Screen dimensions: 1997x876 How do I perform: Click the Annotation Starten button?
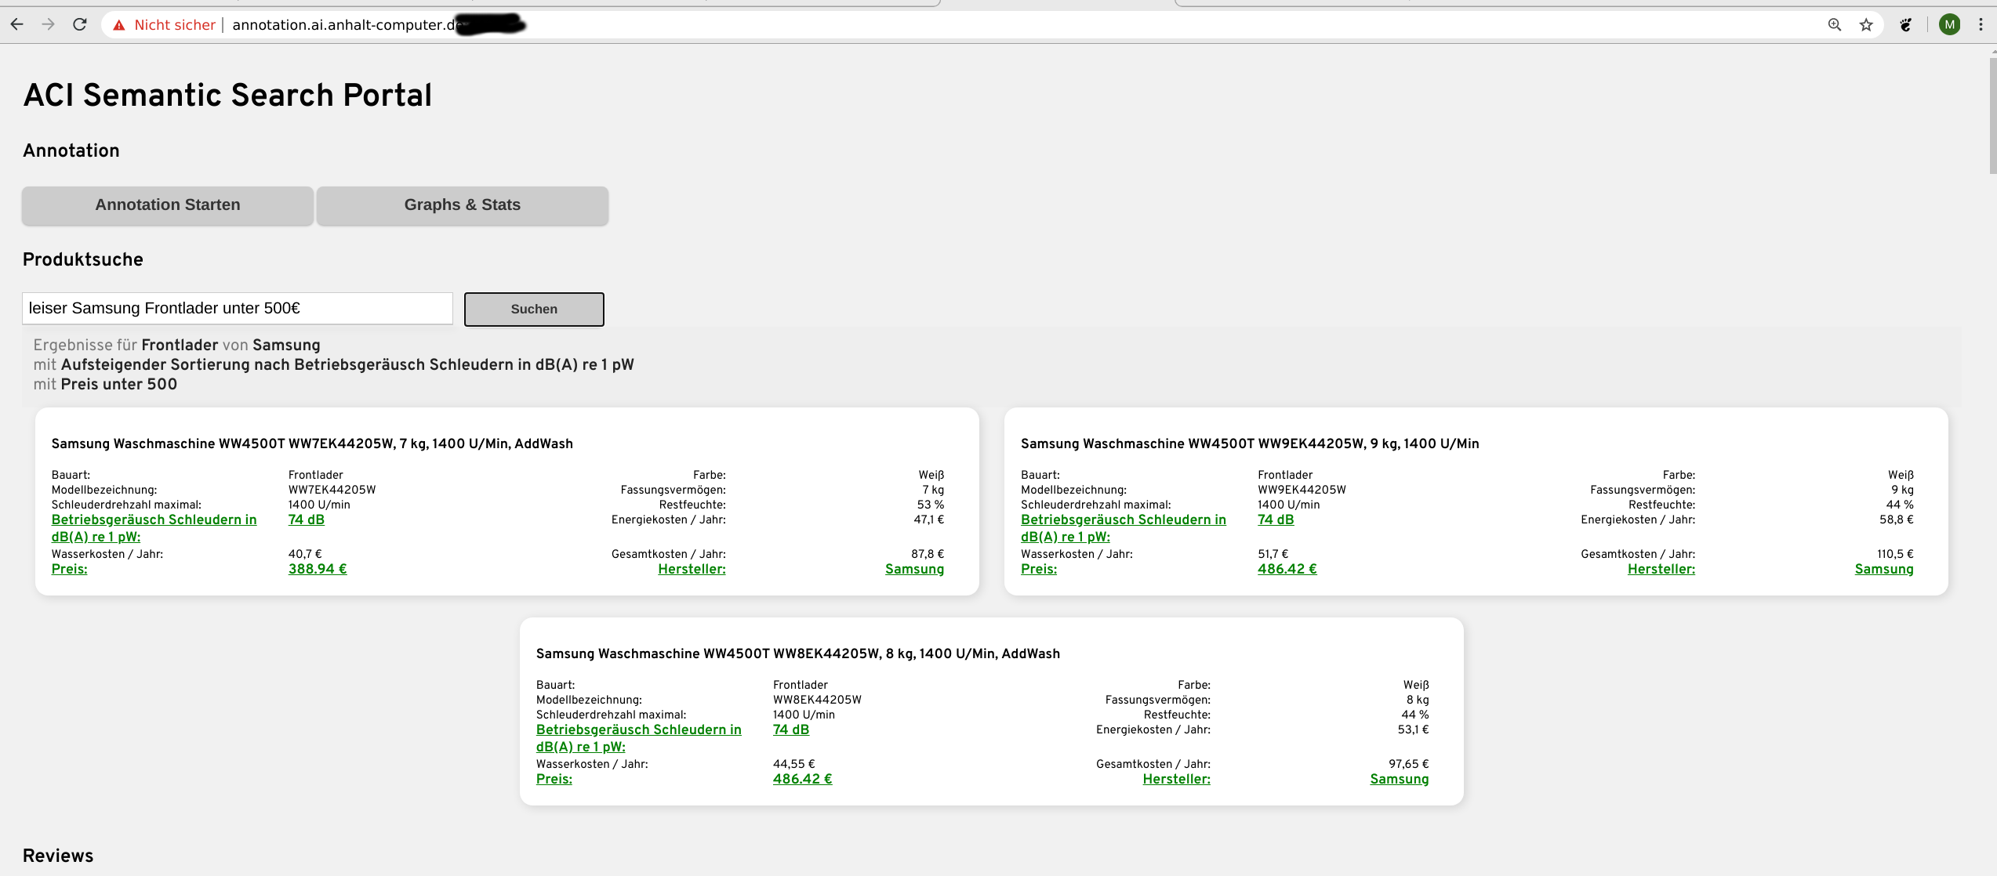point(168,205)
